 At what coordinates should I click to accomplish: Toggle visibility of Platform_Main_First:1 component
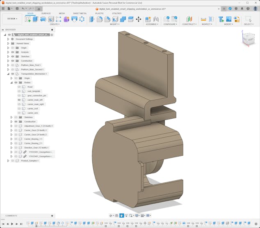13,65
